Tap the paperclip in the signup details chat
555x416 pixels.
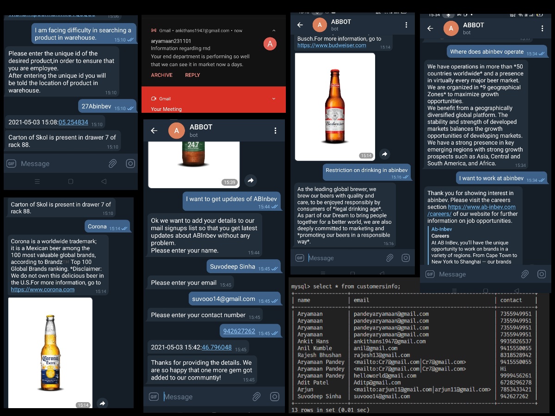point(256,397)
